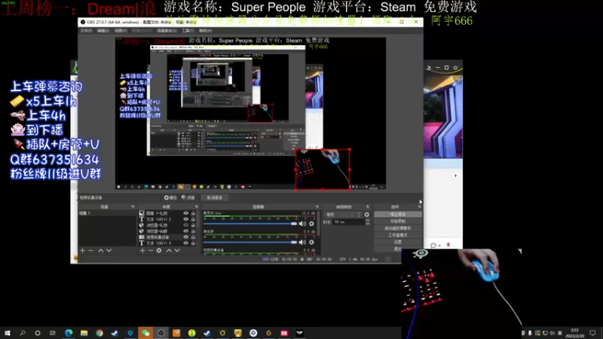The width and height of the screenshot is (603, 339).
Task: Move scene up with the arrow
Action: [101, 251]
